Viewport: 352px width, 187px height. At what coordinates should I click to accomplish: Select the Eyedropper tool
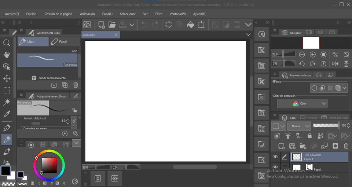[7, 114]
